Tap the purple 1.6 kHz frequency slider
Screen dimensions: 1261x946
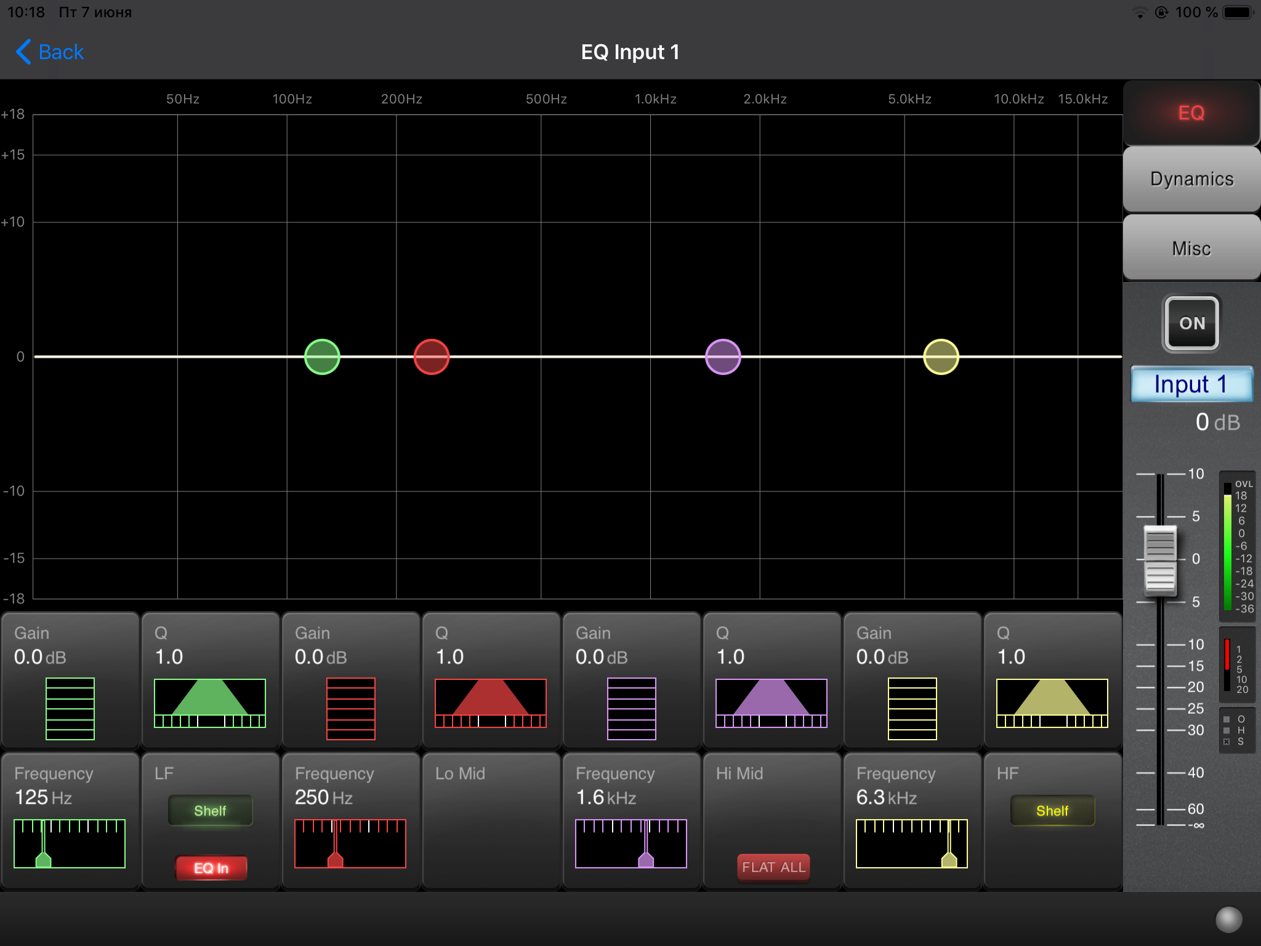[x=631, y=844]
